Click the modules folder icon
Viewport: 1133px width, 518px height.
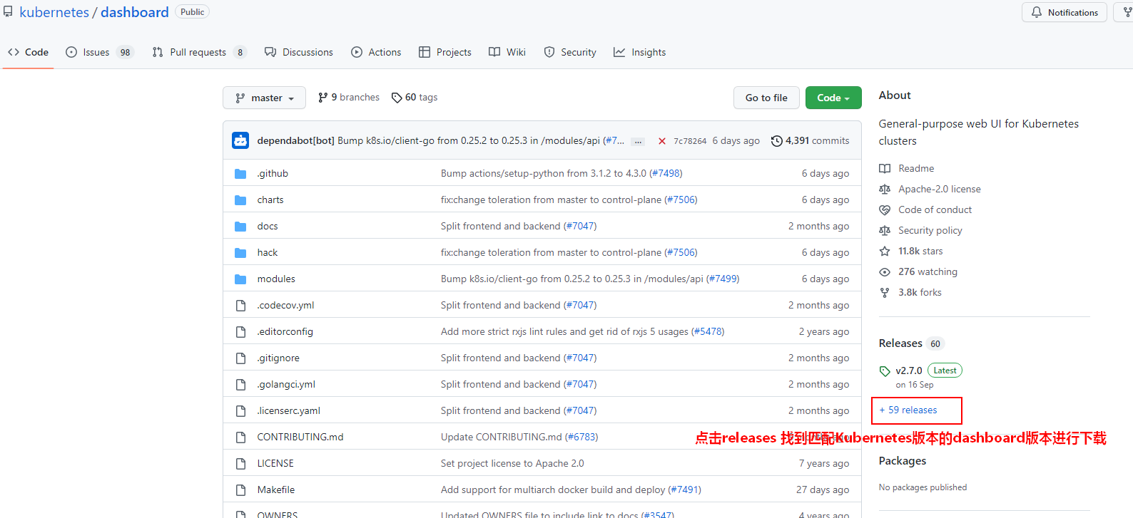tap(240, 279)
